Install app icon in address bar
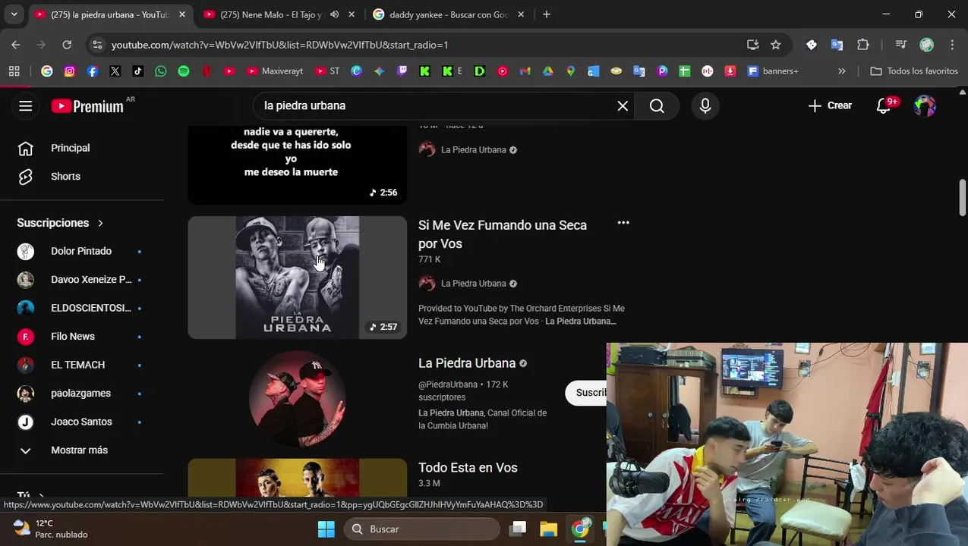This screenshot has width=968, height=546. (753, 45)
